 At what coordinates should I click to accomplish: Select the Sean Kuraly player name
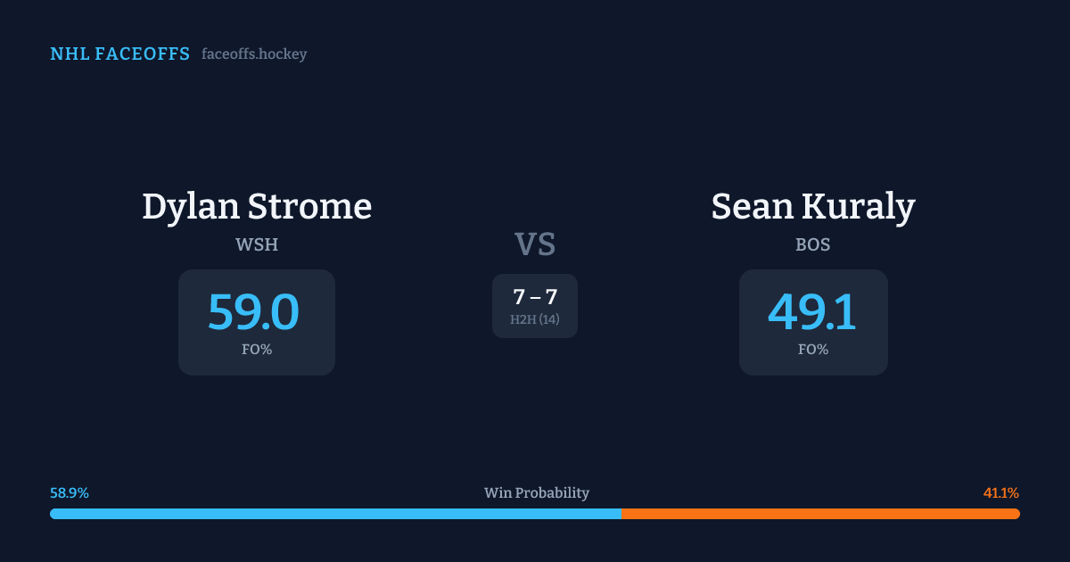pos(813,206)
